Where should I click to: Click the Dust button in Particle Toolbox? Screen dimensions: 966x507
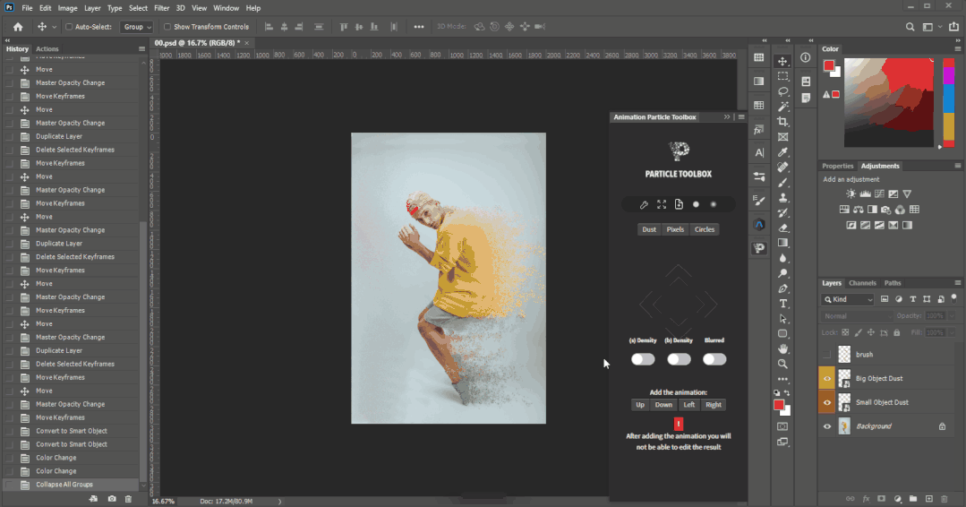click(649, 229)
